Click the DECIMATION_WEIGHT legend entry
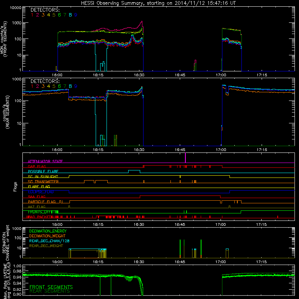The height and width of the screenshot is (299, 299). (x=47, y=236)
